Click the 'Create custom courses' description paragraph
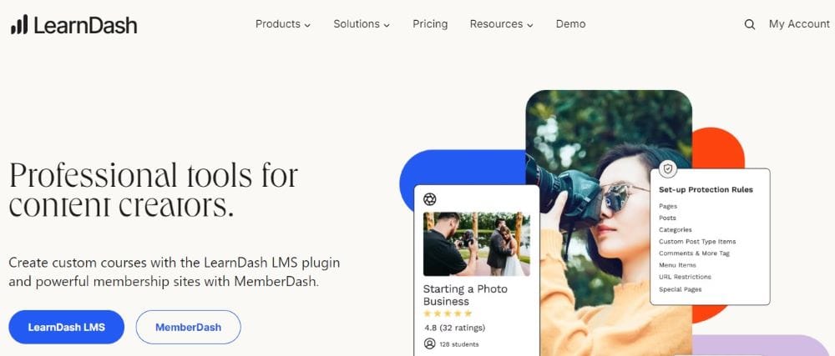 tap(175, 272)
